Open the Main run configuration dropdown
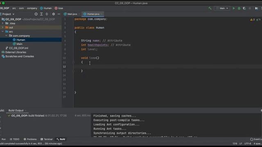 (222, 8)
